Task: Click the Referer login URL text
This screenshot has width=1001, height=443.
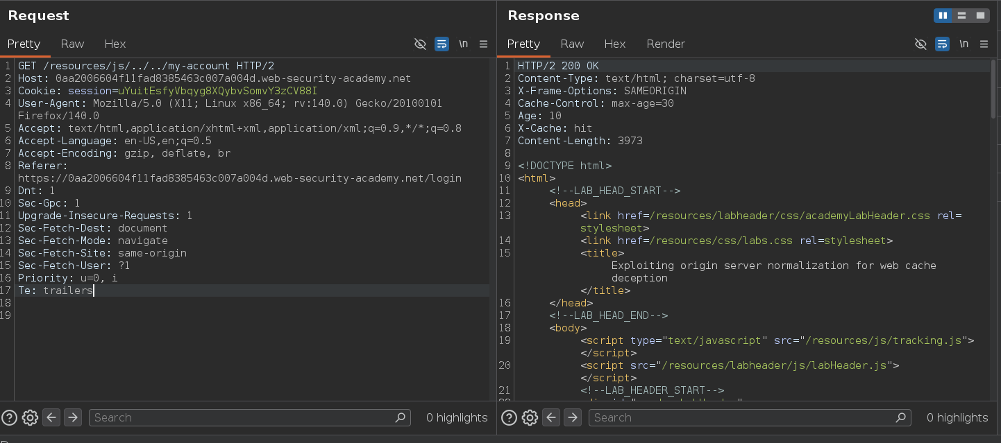Action: [x=239, y=178]
